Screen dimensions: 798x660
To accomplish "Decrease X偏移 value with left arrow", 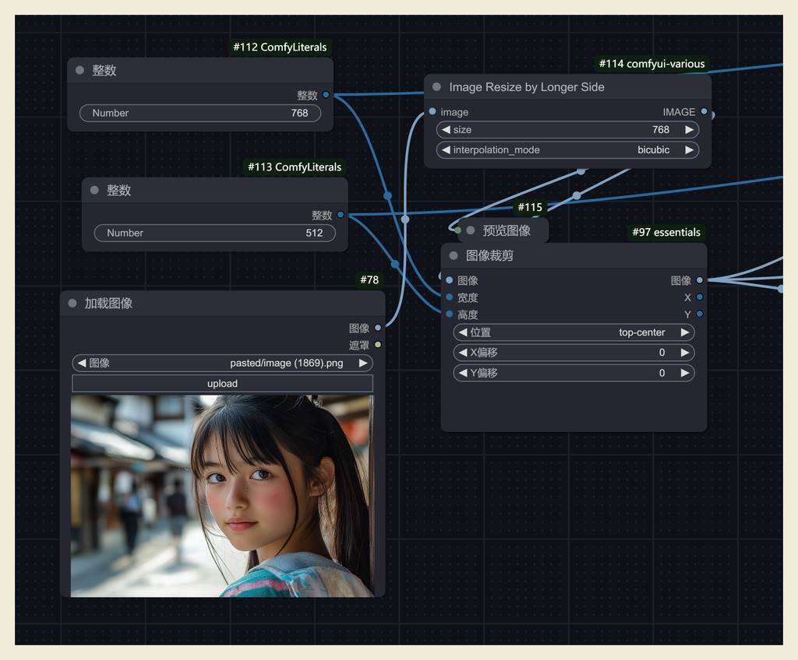I will pos(463,353).
